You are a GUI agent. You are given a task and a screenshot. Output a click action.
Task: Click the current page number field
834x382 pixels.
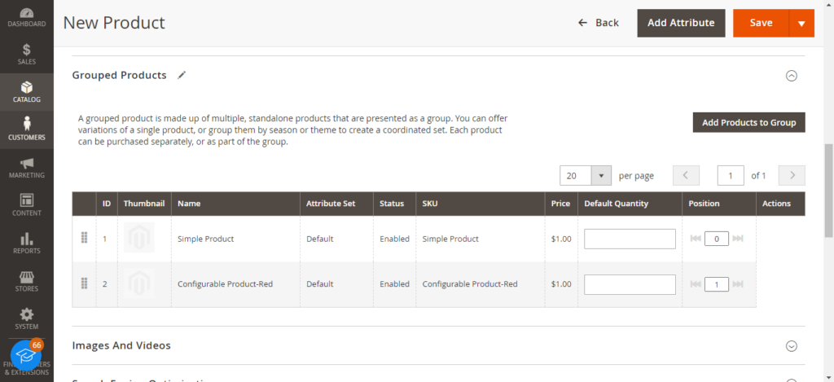pyautogui.click(x=731, y=176)
